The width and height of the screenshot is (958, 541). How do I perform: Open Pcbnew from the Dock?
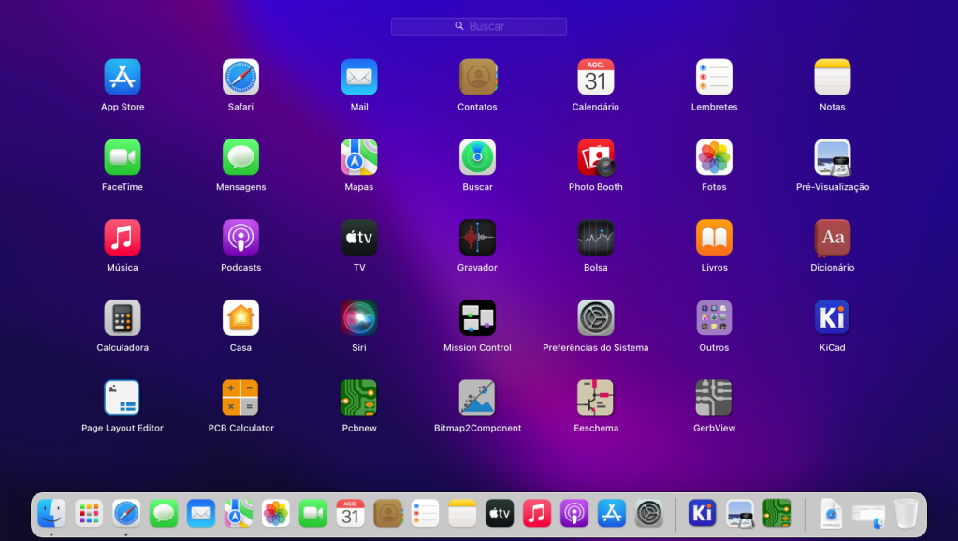[x=777, y=514]
